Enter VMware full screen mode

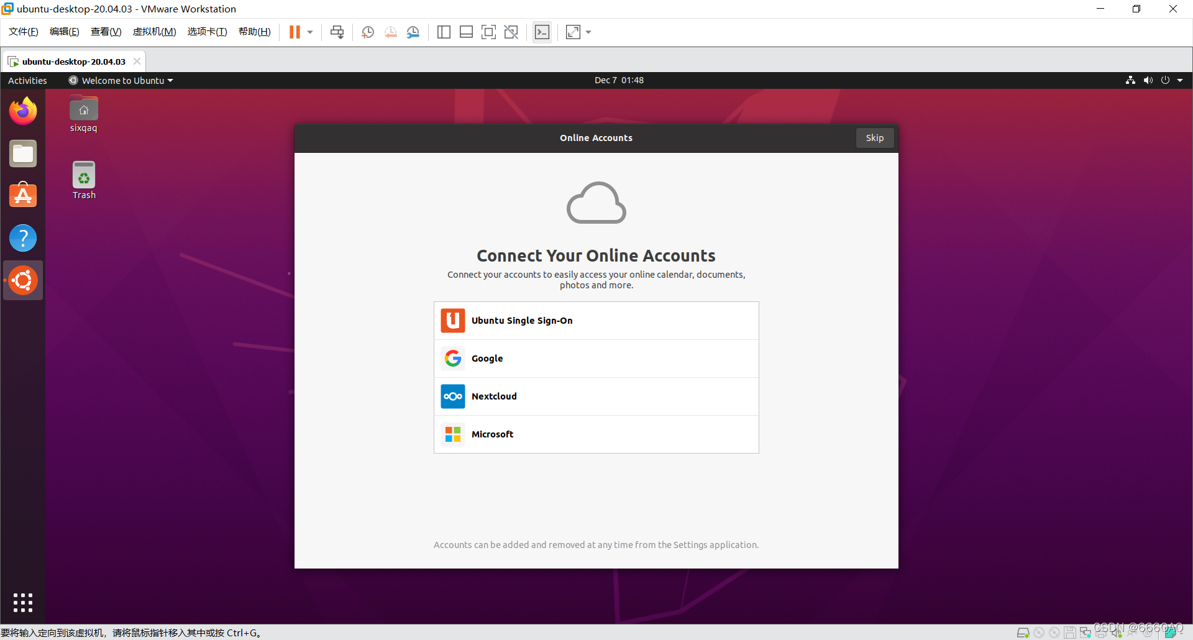pos(488,32)
